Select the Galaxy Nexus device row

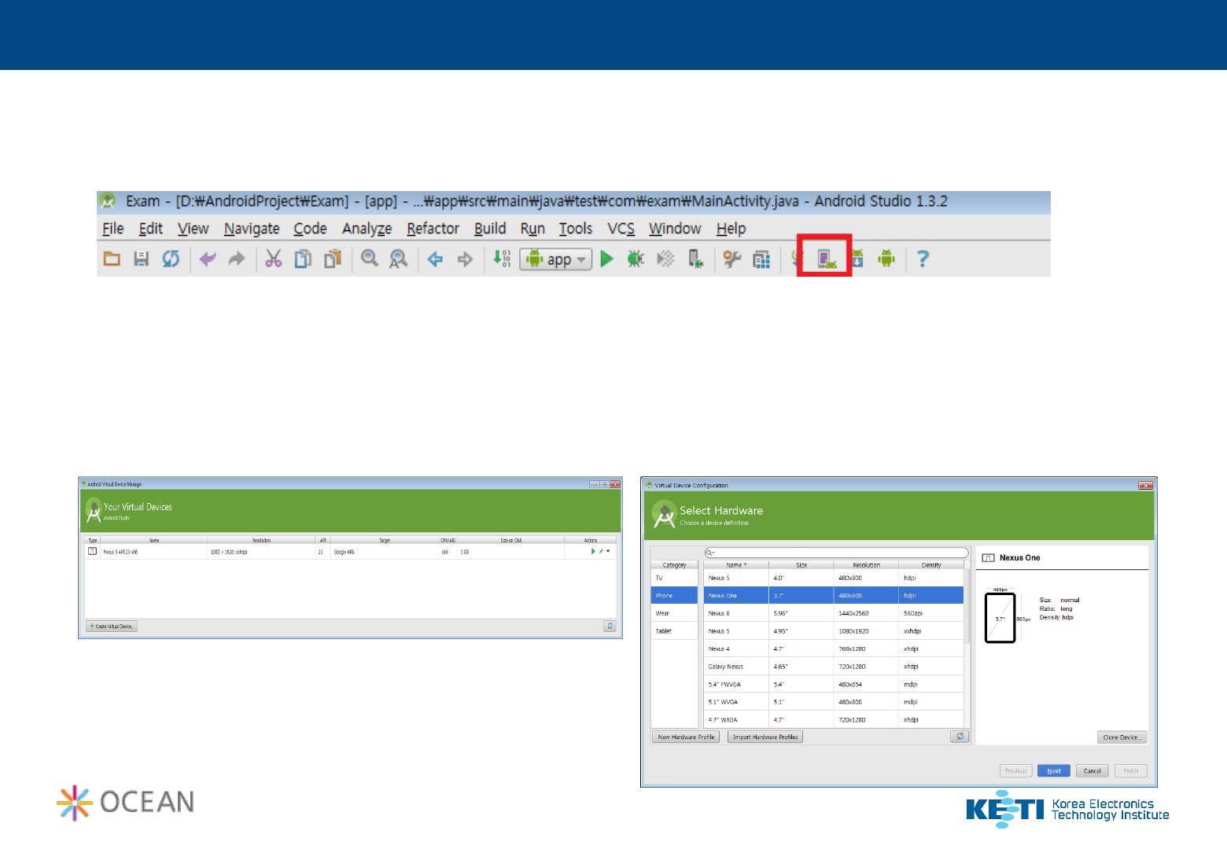click(x=834, y=667)
